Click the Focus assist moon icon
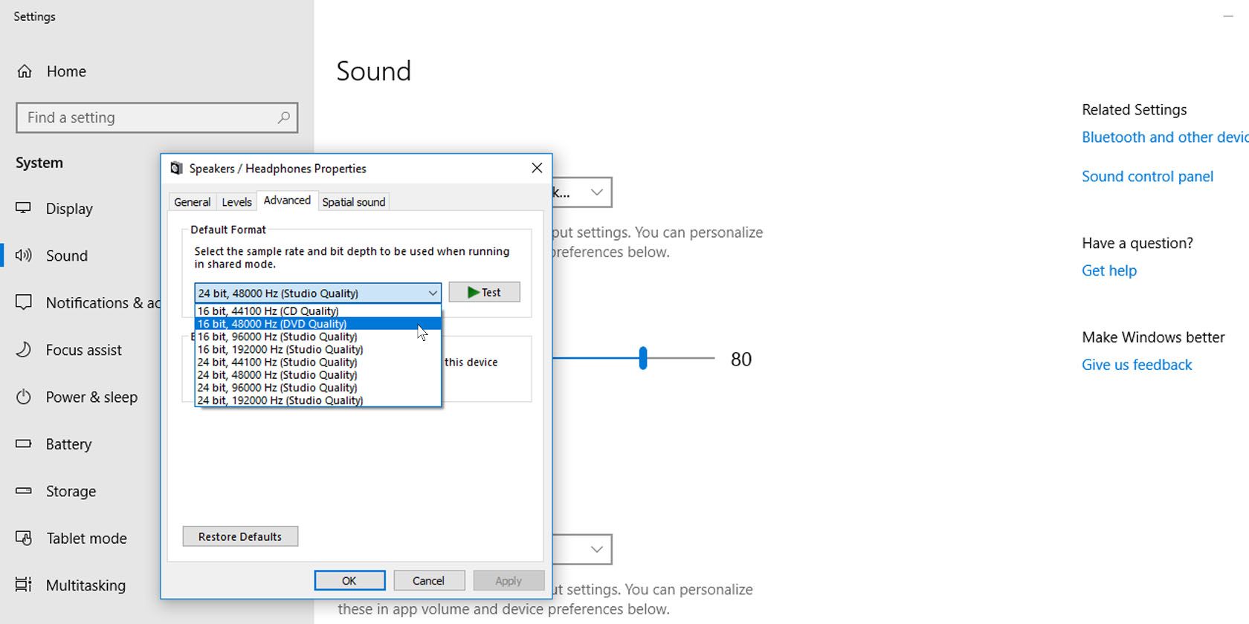Screen dimensions: 1249x624 click(x=24, y=350)
